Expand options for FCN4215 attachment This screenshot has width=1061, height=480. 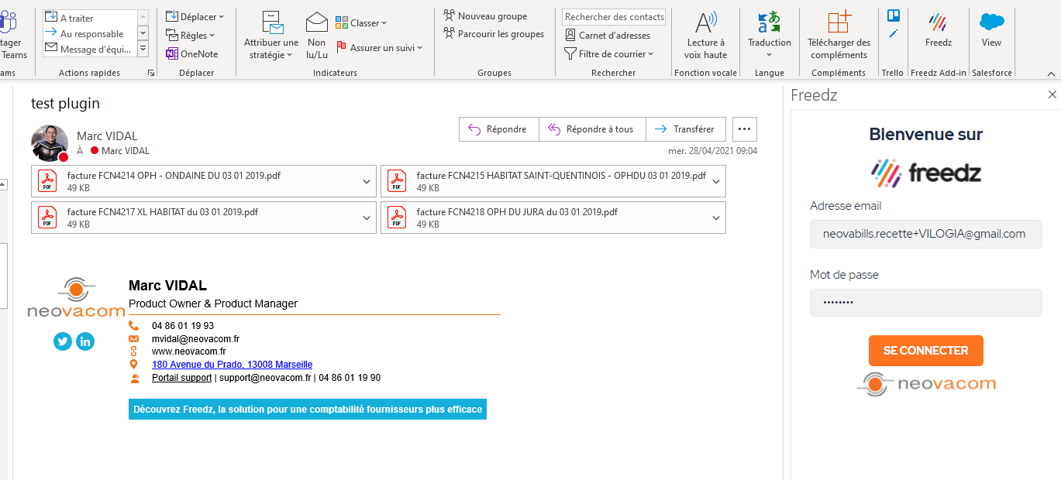coord(716,181)
